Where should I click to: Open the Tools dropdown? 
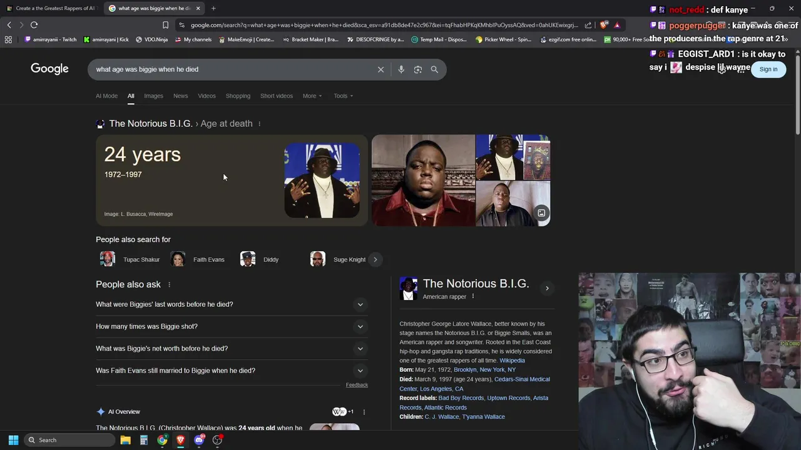click(x=343, y=96)
